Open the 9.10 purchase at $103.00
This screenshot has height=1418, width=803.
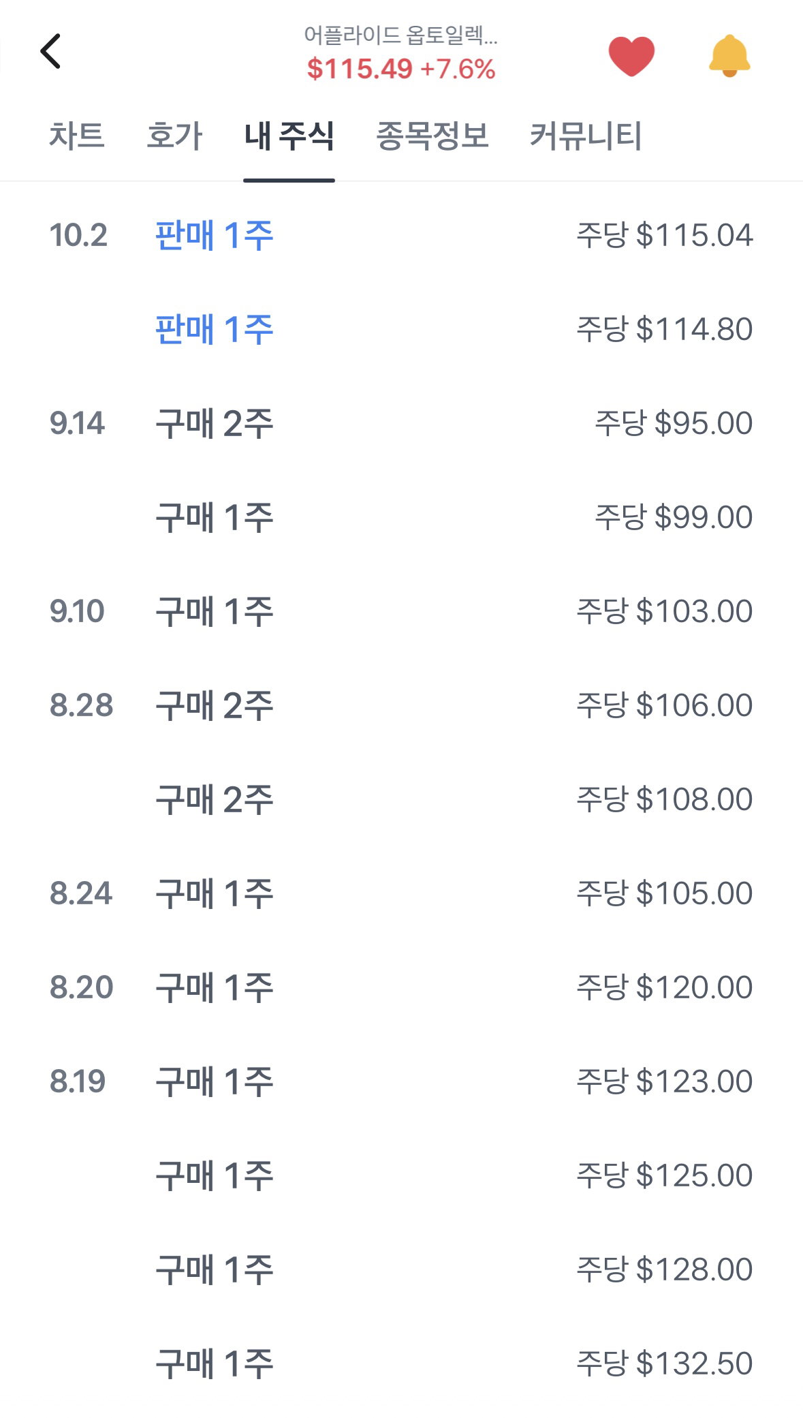coord(401,611)
